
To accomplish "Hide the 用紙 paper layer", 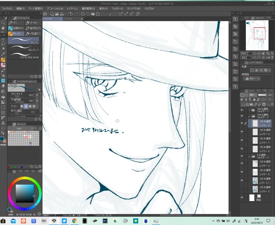I will tap(242, 197).
